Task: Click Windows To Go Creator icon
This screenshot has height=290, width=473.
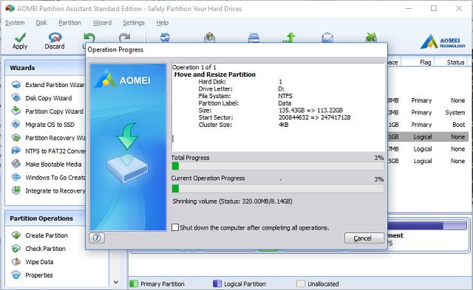Action: pos(16,177)
